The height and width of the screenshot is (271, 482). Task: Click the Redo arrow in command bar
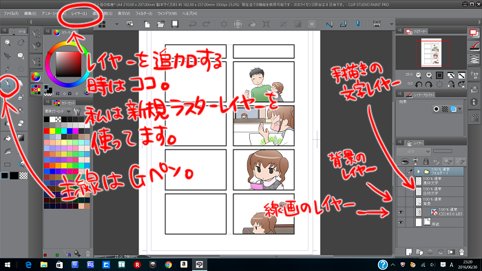[x=206, y=24]
